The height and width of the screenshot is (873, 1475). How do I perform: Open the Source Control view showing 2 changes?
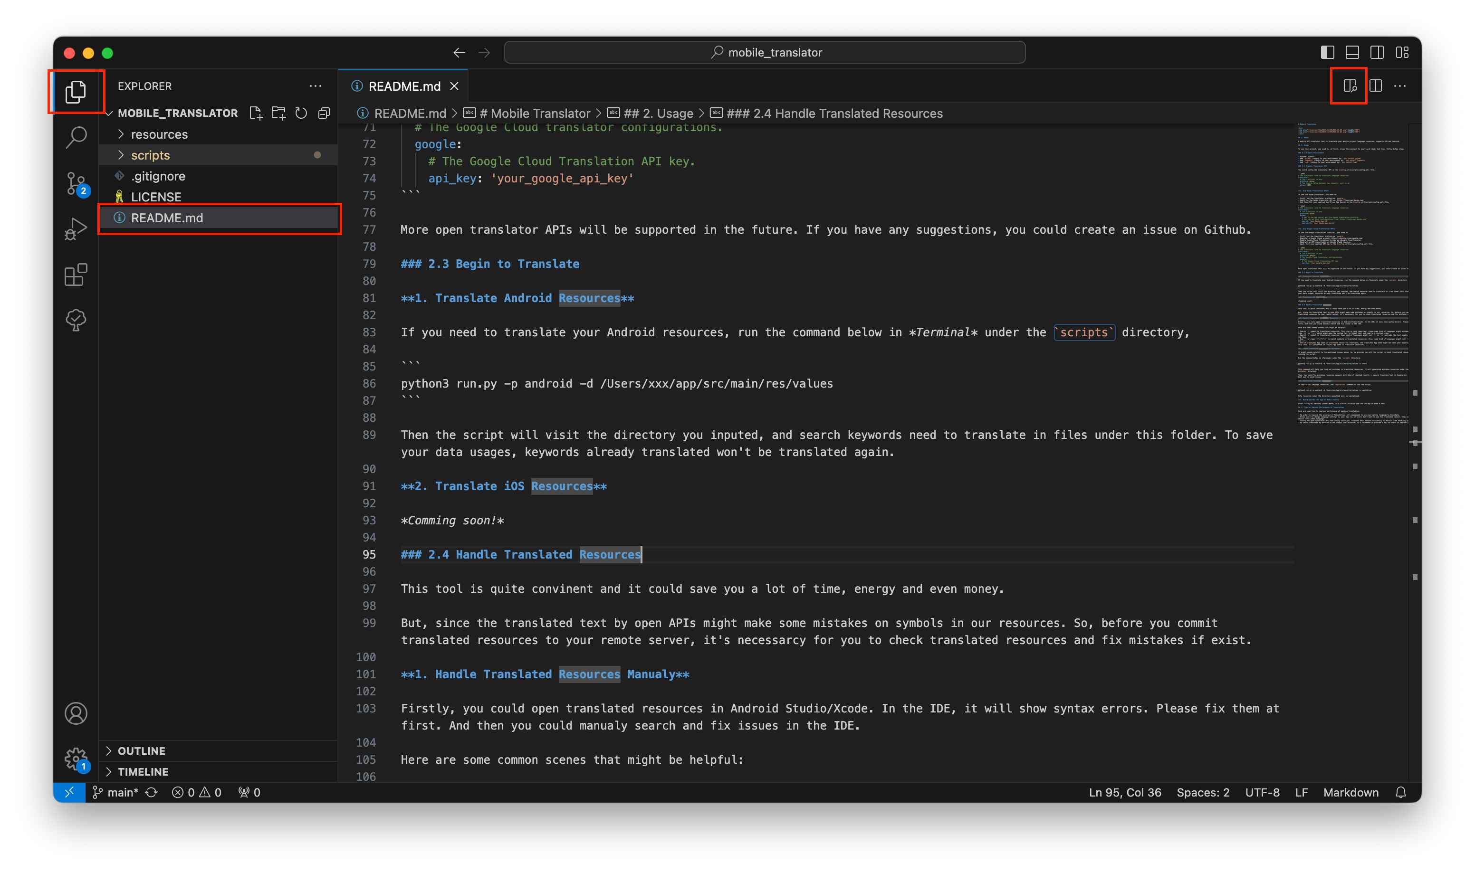coord(75,183)
